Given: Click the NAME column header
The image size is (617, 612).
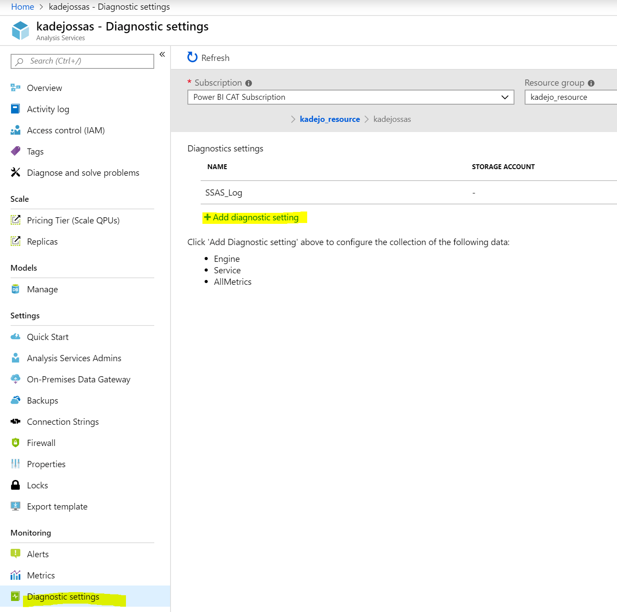Looking at the screenshot, I should [x=217, y=167].
